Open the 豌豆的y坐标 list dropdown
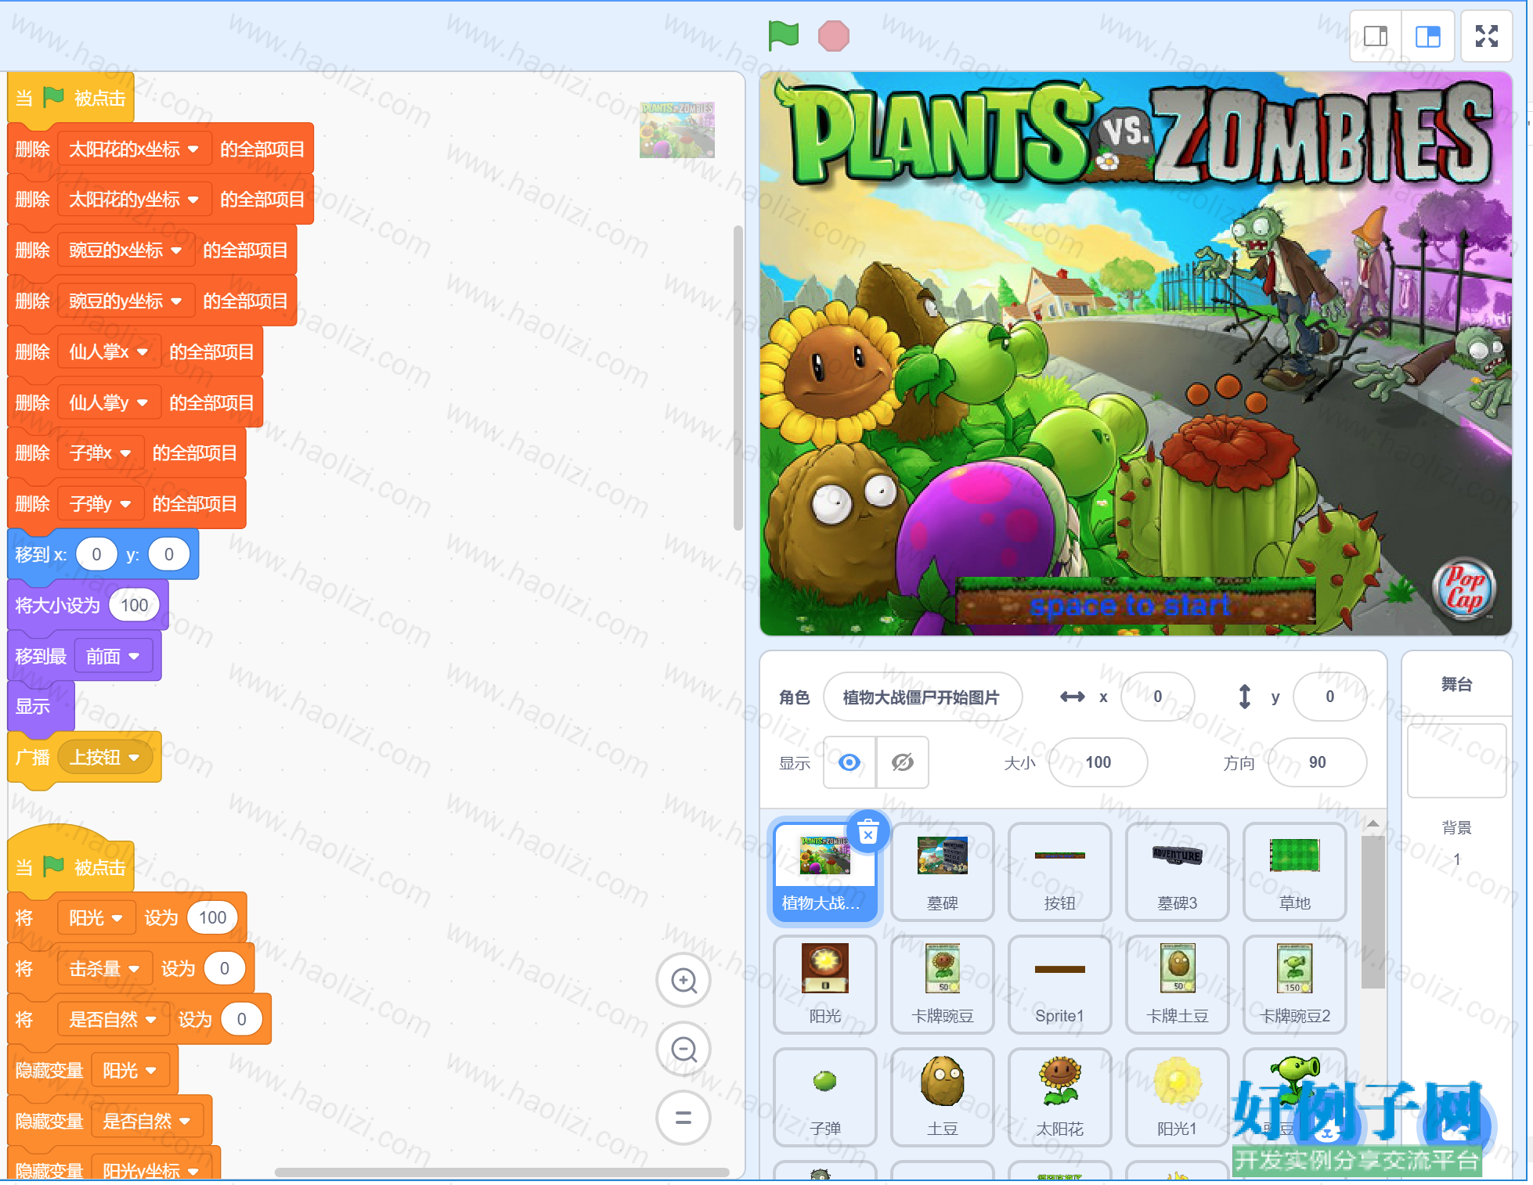The image size is (1533, 1185). [x=126, y=301]
